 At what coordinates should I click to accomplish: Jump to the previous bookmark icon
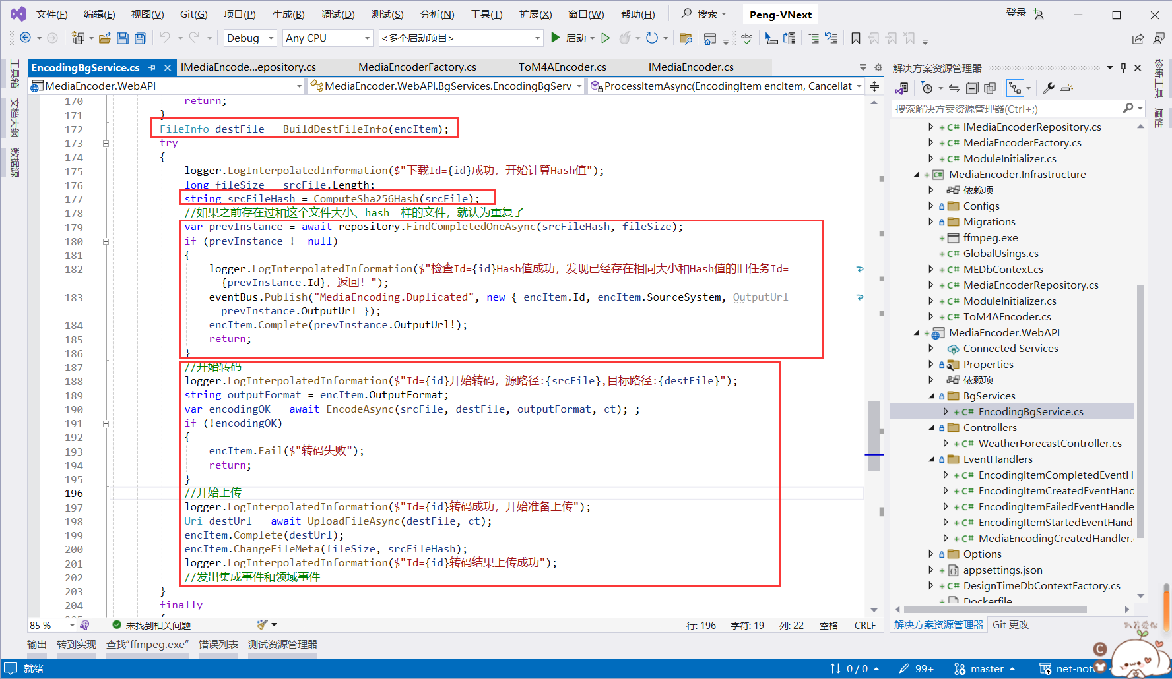pyautogui.click(x=874, y=38)
